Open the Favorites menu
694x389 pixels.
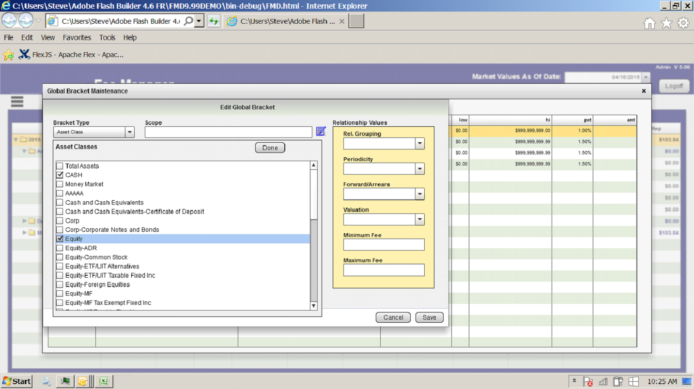click(x=77, y=37)
